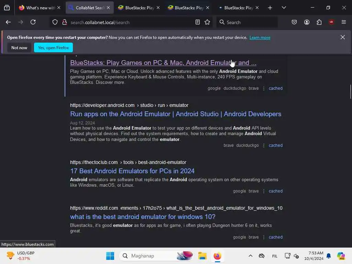This screenshot has height=264, width=352.
Task: Click the reddit.com URL text
Action: [x=176, y=208]
